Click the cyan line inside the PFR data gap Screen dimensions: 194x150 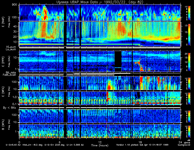coord(118,67)
